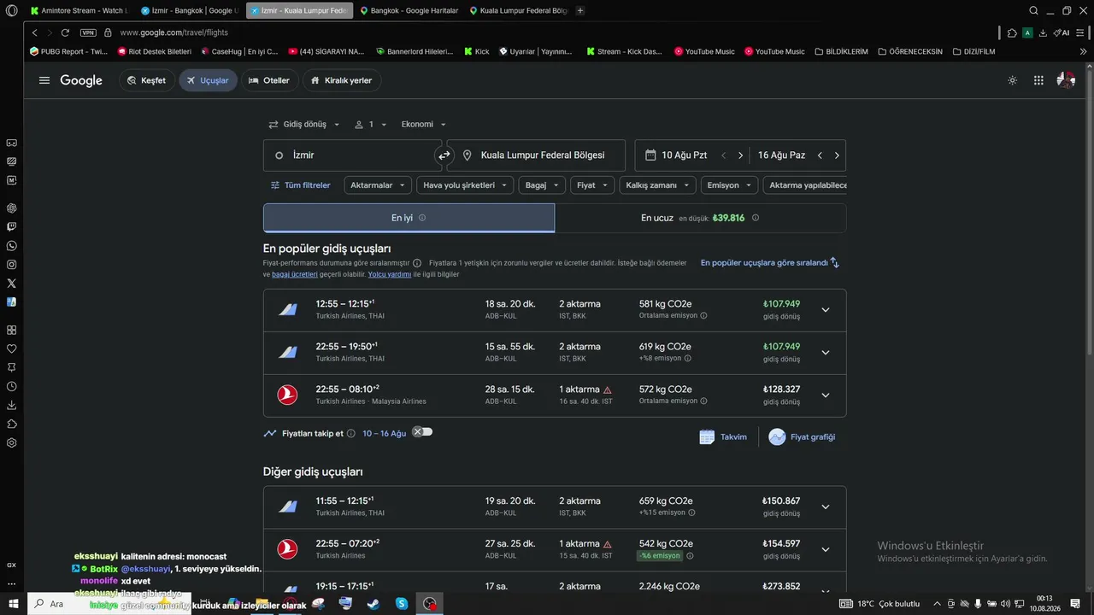Click the VPN badge in address bar
Viewport: 1094px width, 615px height.
[x=88, y=32]
